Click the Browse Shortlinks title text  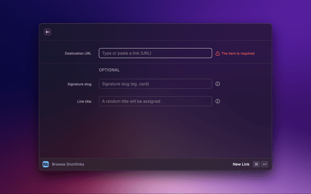(x=68, y=164)
